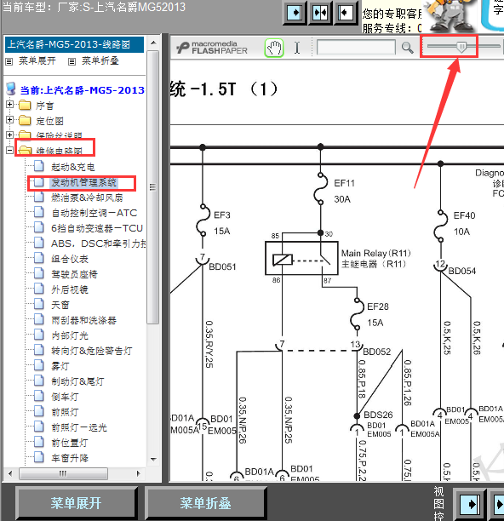Click BDS26 splice label
The width and height of the screenshot is (504, 521).
click(378, 415)
